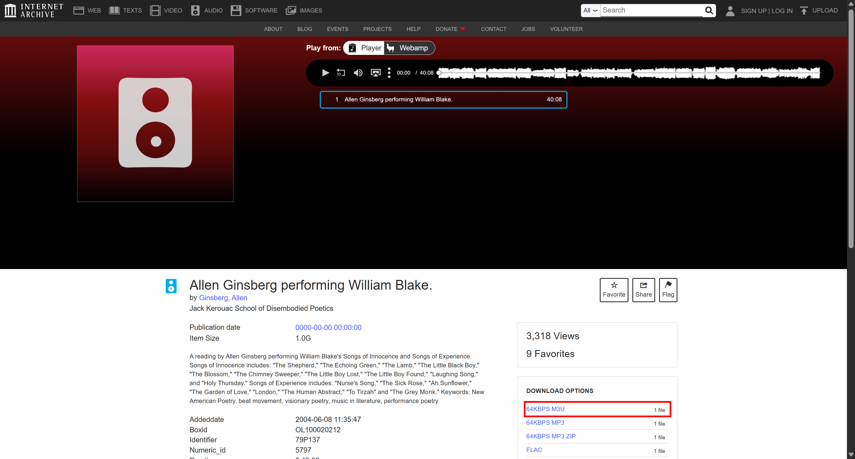Click the Boxid value "OL100020212"
The height and width of the screenshot is (459, 855).
click(x=318, y=429)
